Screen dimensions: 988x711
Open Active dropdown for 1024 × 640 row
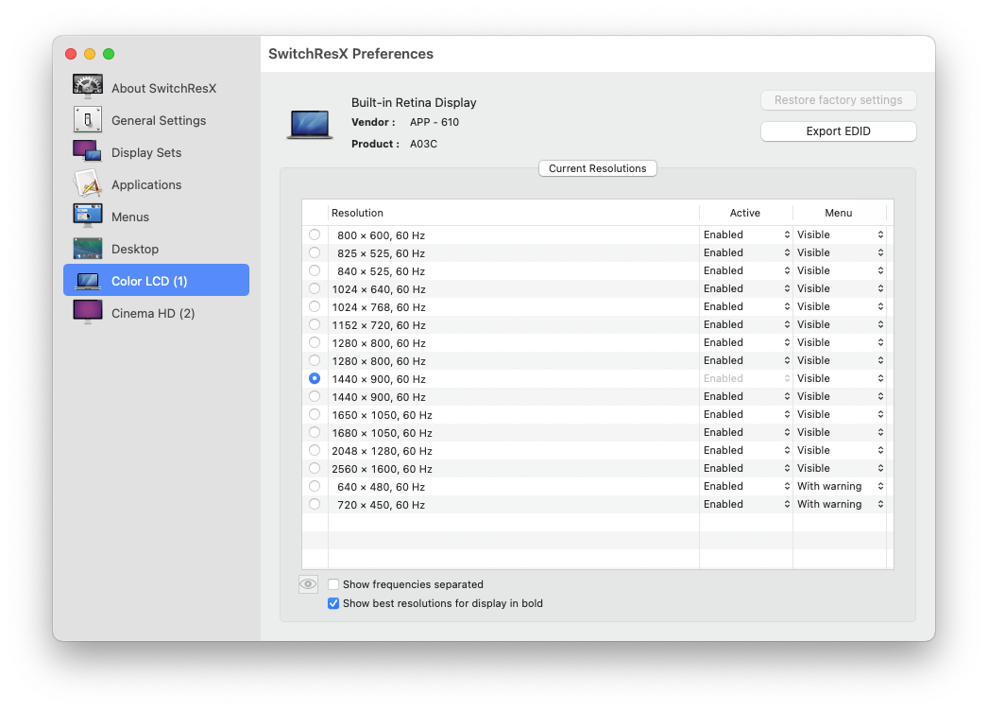746,288
